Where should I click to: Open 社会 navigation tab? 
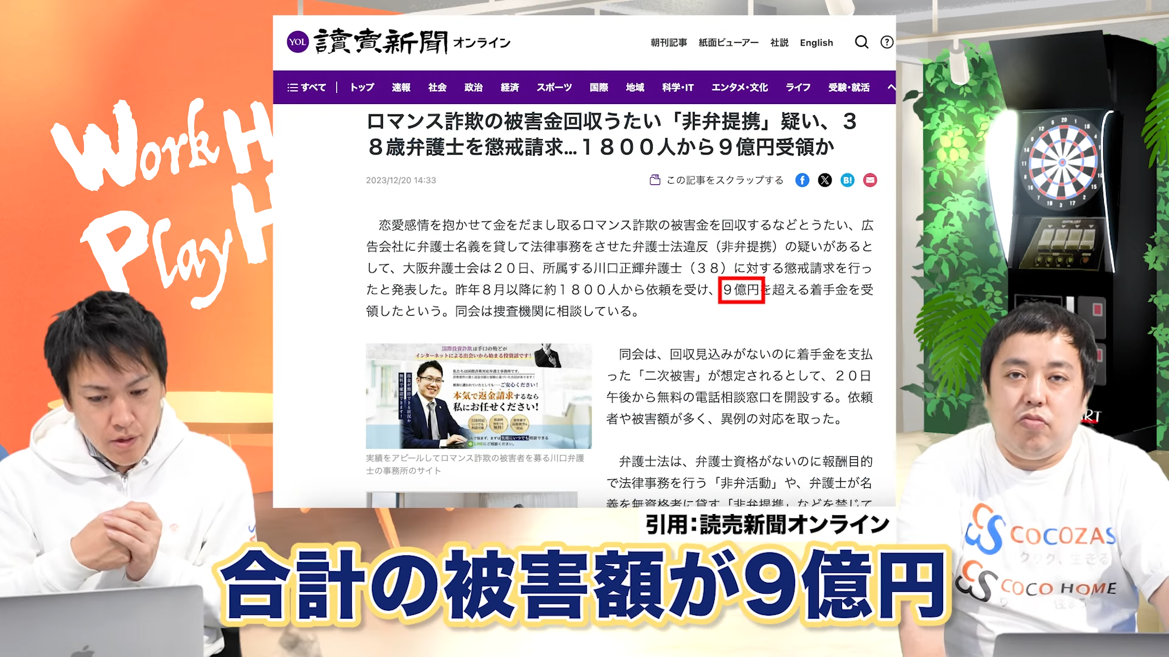(x=437, y=88)
